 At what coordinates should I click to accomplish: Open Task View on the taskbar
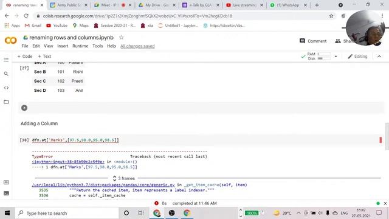pyautogui.click(x=141, y=213)
